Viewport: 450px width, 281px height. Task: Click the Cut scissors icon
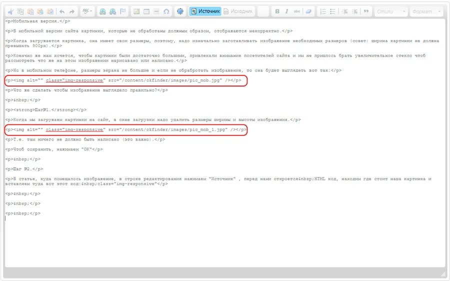pos(10,11)
